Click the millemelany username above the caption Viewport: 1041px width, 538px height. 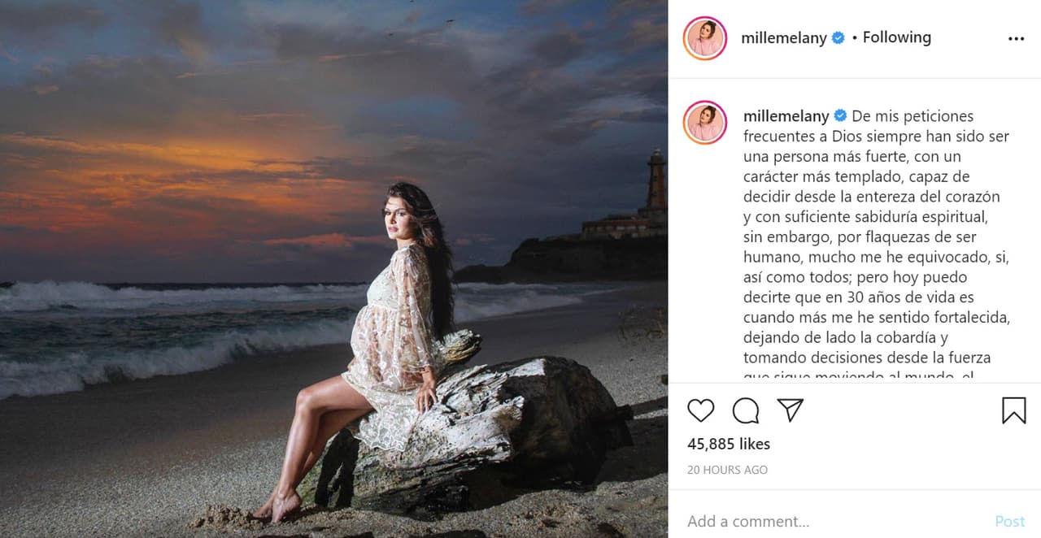click(x=786, y=116)
